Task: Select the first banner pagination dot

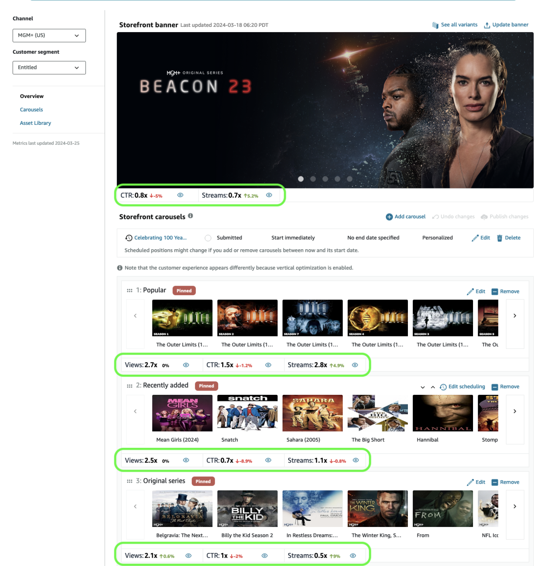Action: coord(301,179)
